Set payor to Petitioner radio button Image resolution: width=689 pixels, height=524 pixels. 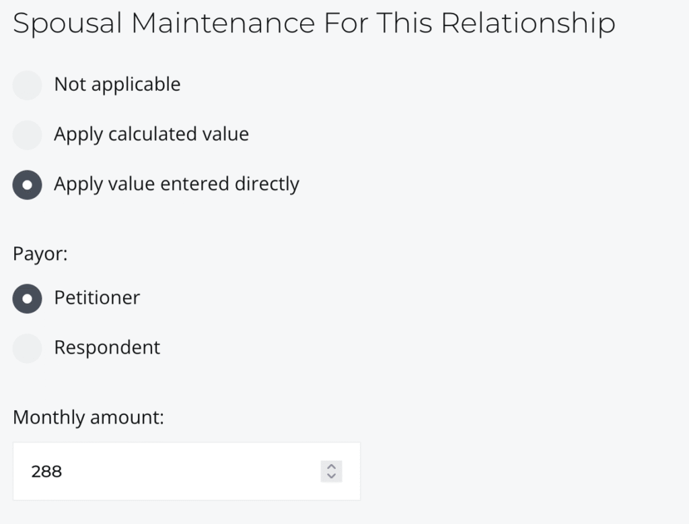[x=28, y=298]
